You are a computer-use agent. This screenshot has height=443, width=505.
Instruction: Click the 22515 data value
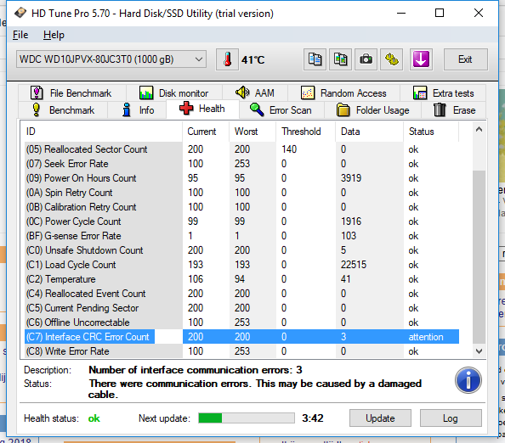click(354, 265)
